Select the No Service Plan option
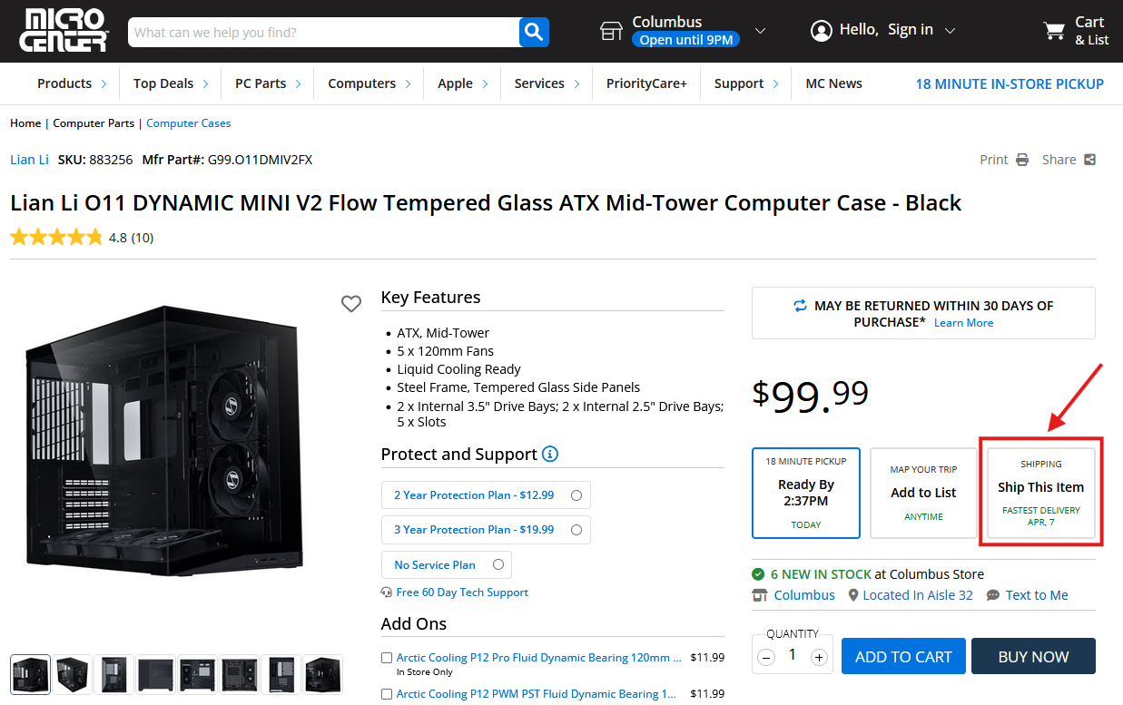The height and width of the screenshot is (705, 1123). pos(498,564)
